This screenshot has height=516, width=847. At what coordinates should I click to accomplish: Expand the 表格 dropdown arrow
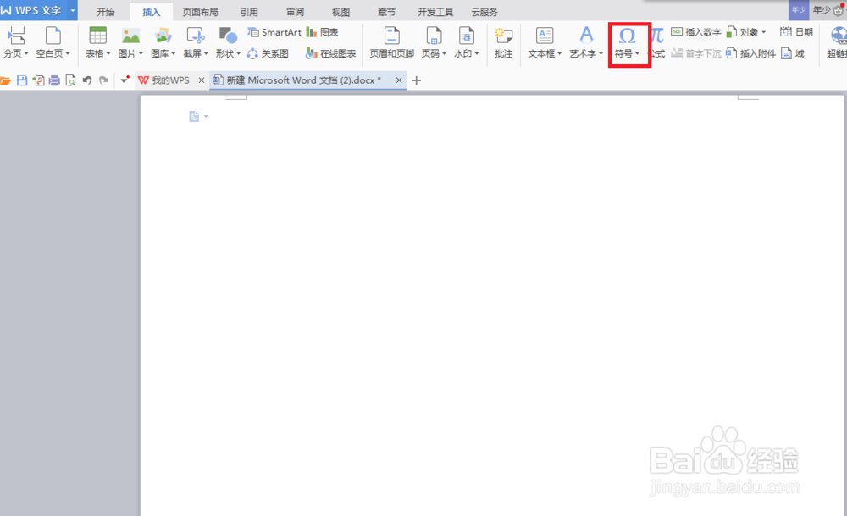[x=108, y=53]
